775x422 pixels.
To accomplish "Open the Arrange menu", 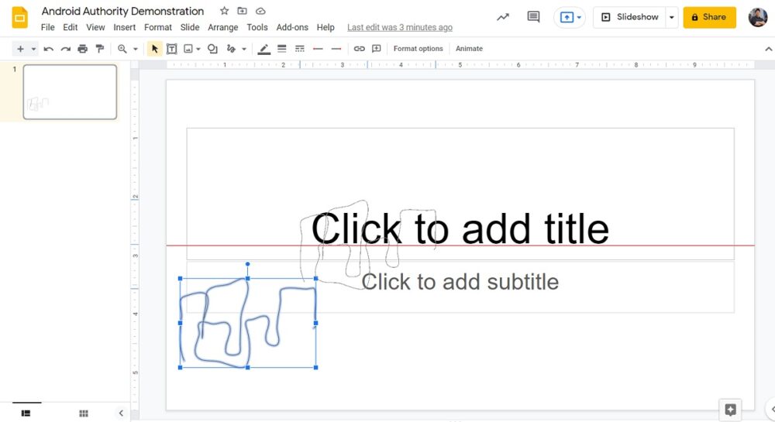I will point(222,27).
